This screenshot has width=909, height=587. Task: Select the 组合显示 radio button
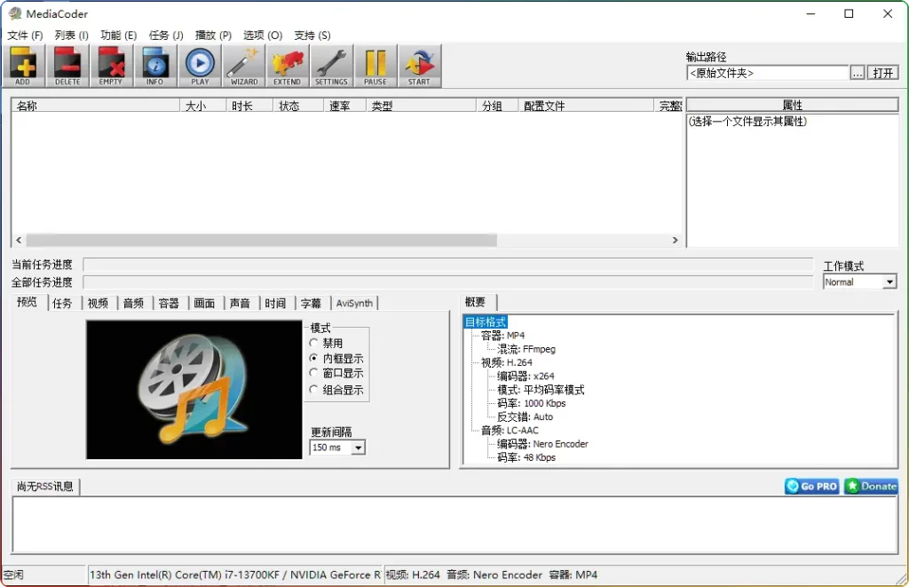(x=313, y=390)
